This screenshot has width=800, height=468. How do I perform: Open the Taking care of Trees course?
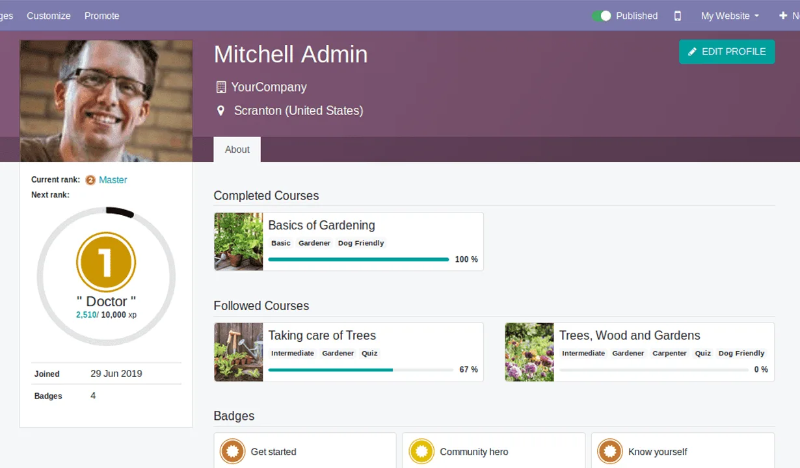pos(322,335)
